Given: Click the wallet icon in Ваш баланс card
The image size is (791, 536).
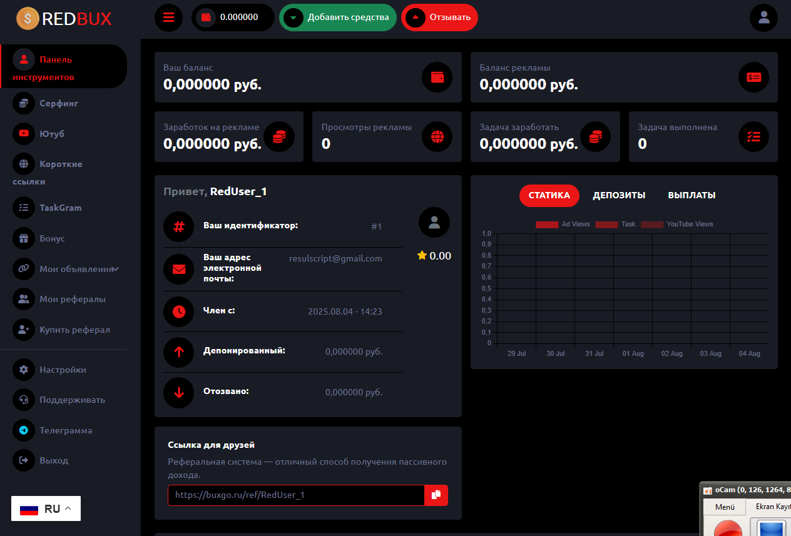Looking at the screenshot, I should point(437,78).
